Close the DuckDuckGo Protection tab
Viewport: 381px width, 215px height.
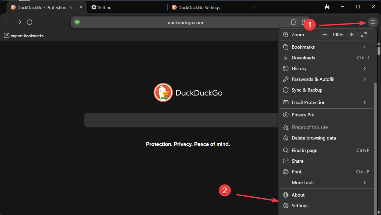click(81, 7)
